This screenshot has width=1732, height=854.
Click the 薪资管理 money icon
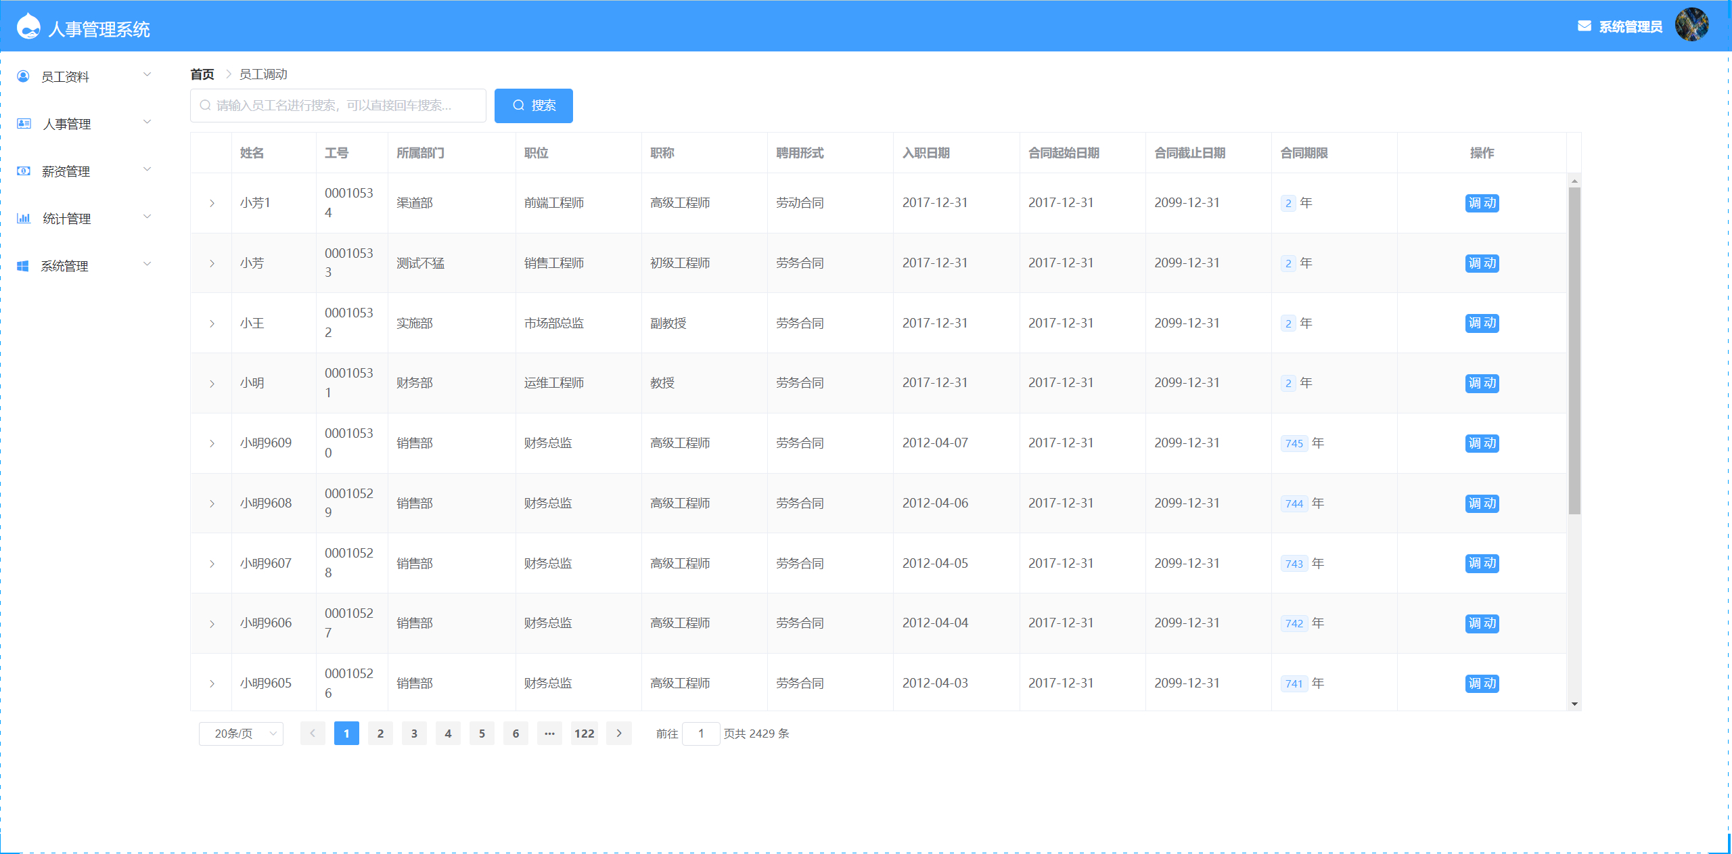(x=24, y=171)
